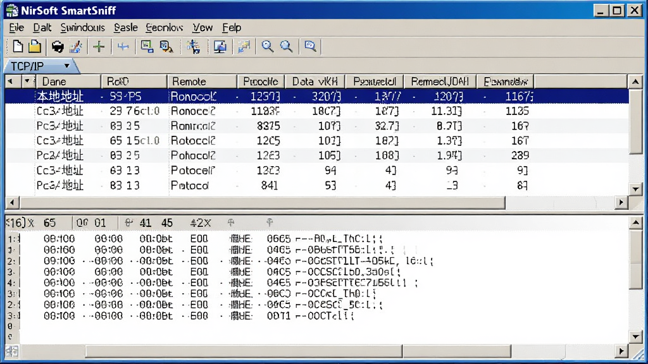The width and height of the screenshot is (648, 364).
Task: Select the row with RoiD 29 76cl:0
Action: coord(317,111)
